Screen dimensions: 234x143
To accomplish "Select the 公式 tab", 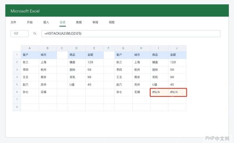I will (62, 22).
